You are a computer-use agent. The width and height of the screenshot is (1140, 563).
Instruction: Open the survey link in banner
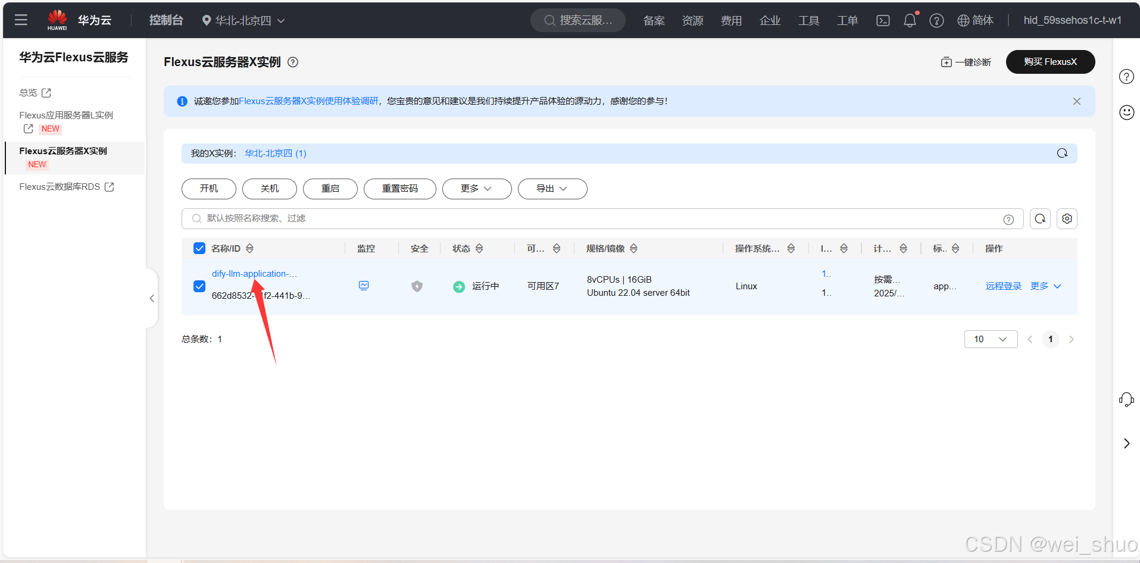tap(308, 101)
